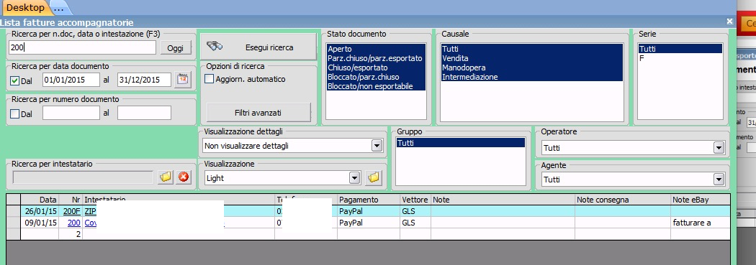Select row header of 200F row

(x=14, y=211)
